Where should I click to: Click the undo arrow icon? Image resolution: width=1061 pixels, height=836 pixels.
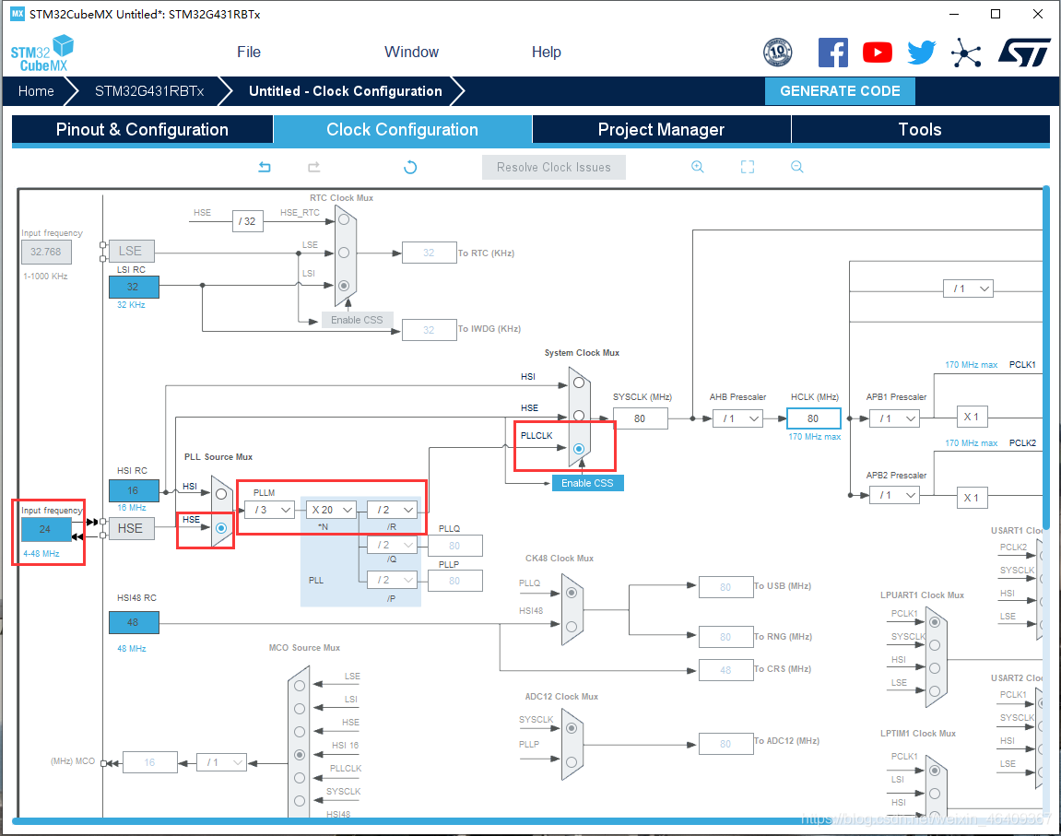[x=265, y=167]
